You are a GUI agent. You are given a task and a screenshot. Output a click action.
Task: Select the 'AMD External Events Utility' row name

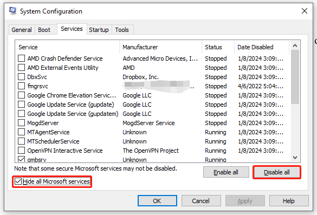coord(63,68)
